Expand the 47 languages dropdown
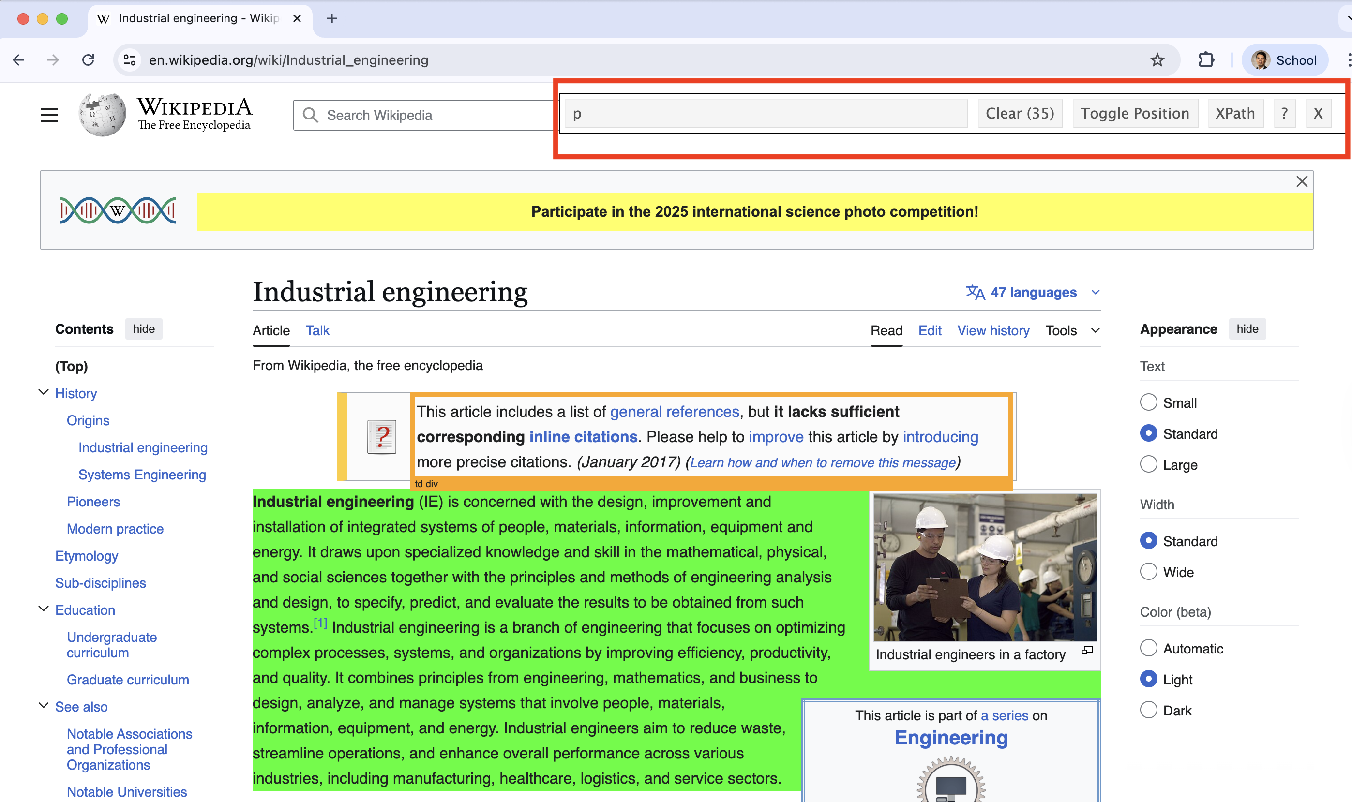The image size is (1352, 802). [1034, 292]
